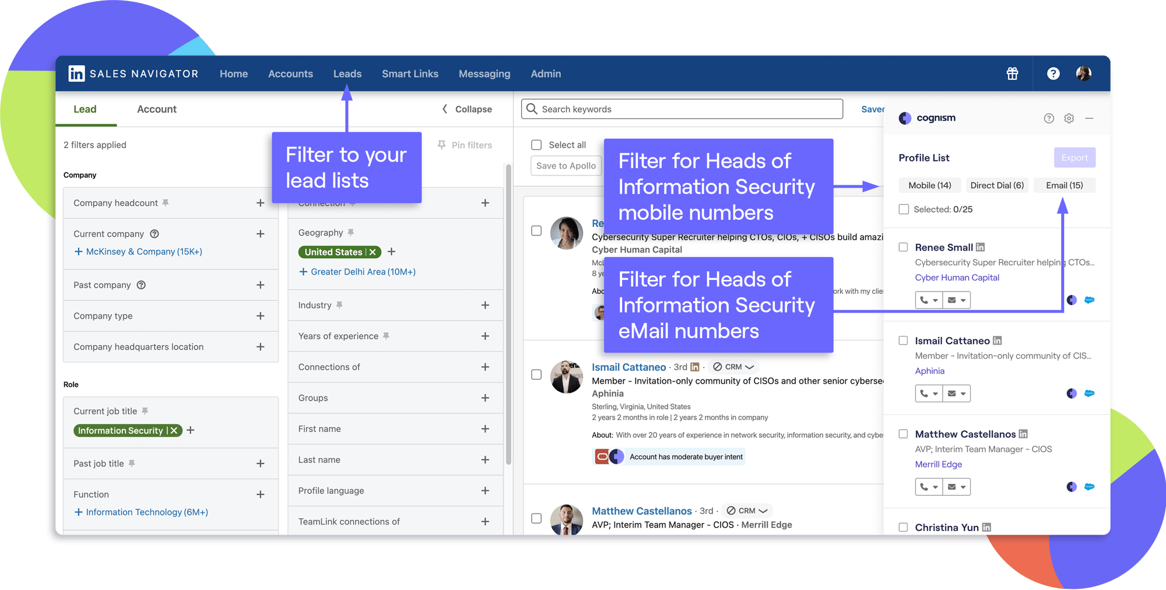Image resolution: width=1166 pixels, height=590 pixels.
Task: Click Past company help icon
Action: point(141,285)
